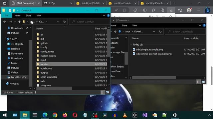Select the models folder
This screenshot has width=213, height=119.
point(71,64)
